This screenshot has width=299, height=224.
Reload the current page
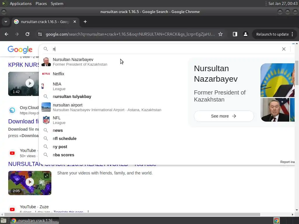[27, 34]
